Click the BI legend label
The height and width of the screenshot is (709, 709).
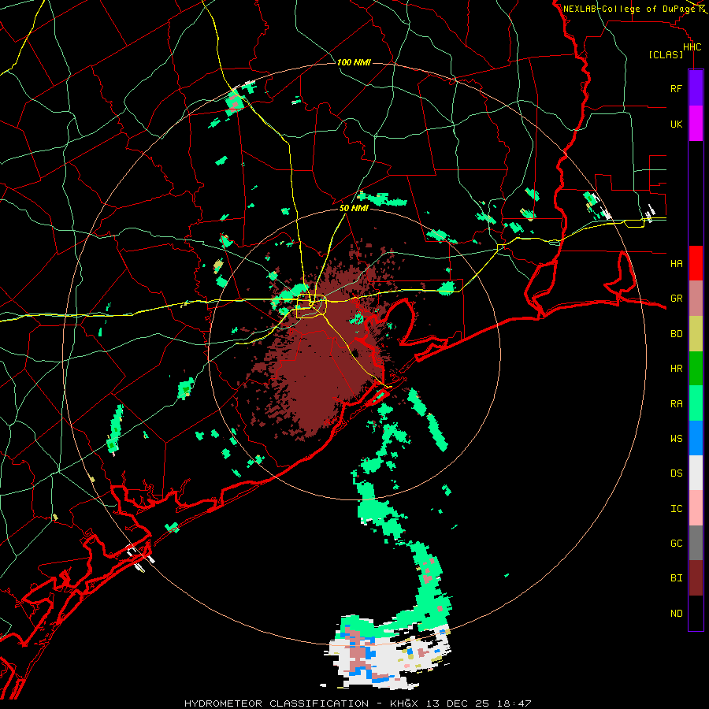tap(676, 578)
